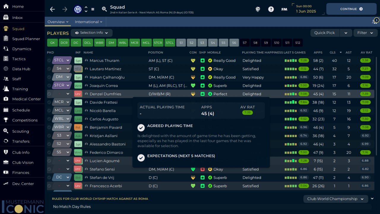The image size is (380, 214).
Task: Open the Inbox from the sidebar
Action: (x=17, y=17)
